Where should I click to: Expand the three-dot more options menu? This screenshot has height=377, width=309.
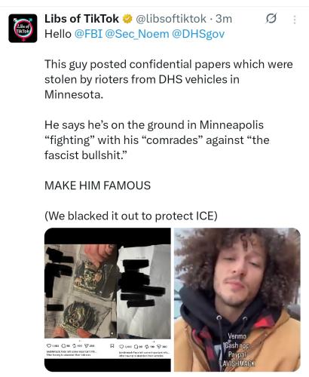tap(295, 20)
